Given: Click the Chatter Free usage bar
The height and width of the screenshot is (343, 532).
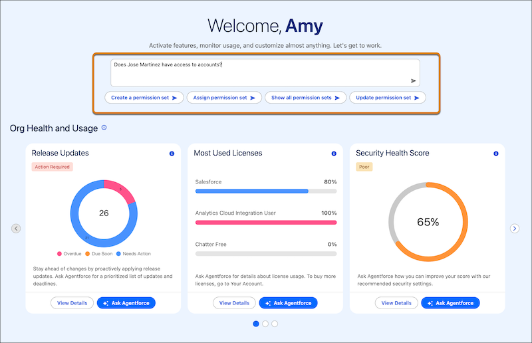Looking at the screenshot, I should pos(266,254).
